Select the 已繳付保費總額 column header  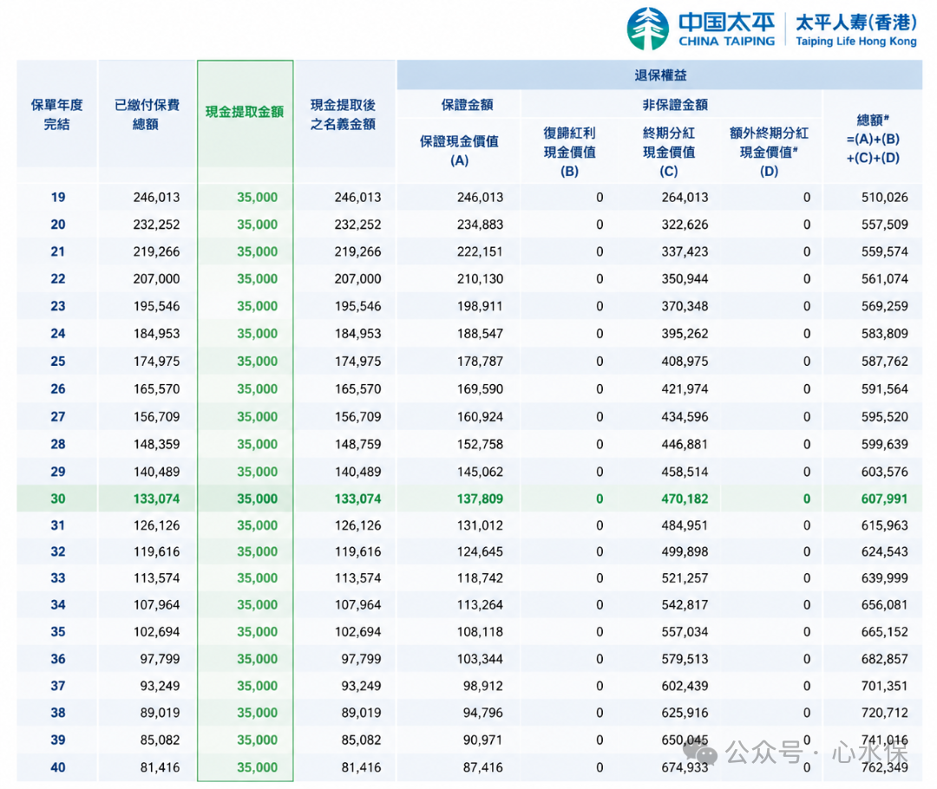pyautogui.click(x=147, y=114)
